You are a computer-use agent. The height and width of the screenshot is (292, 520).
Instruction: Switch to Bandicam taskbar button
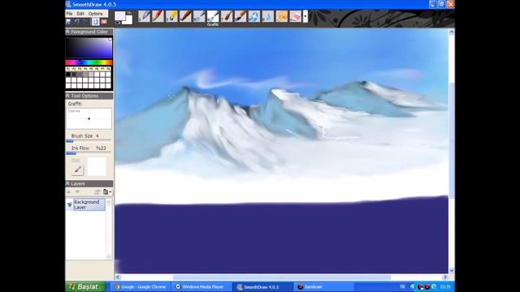pyautogui.click(x=323, y=287)
